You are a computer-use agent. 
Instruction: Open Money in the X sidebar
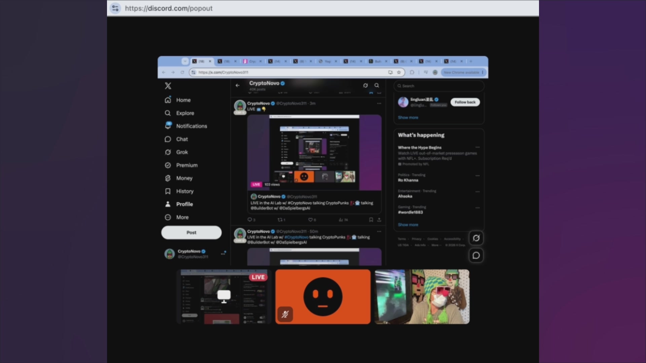[178, 178]
